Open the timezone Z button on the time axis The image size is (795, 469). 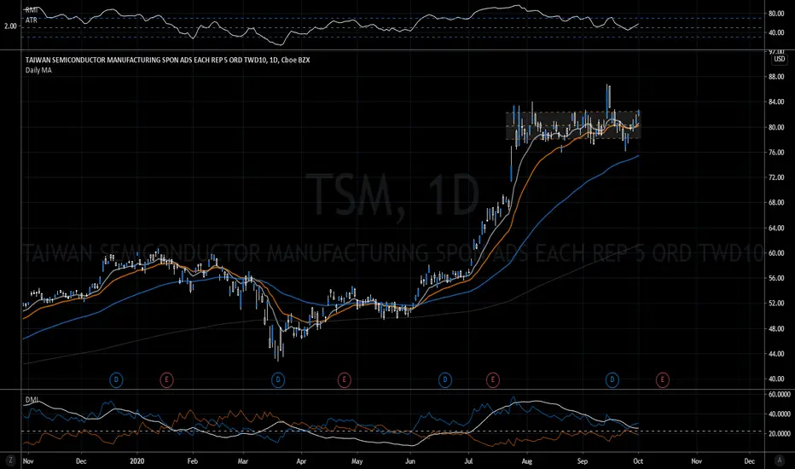pos(9,460)
